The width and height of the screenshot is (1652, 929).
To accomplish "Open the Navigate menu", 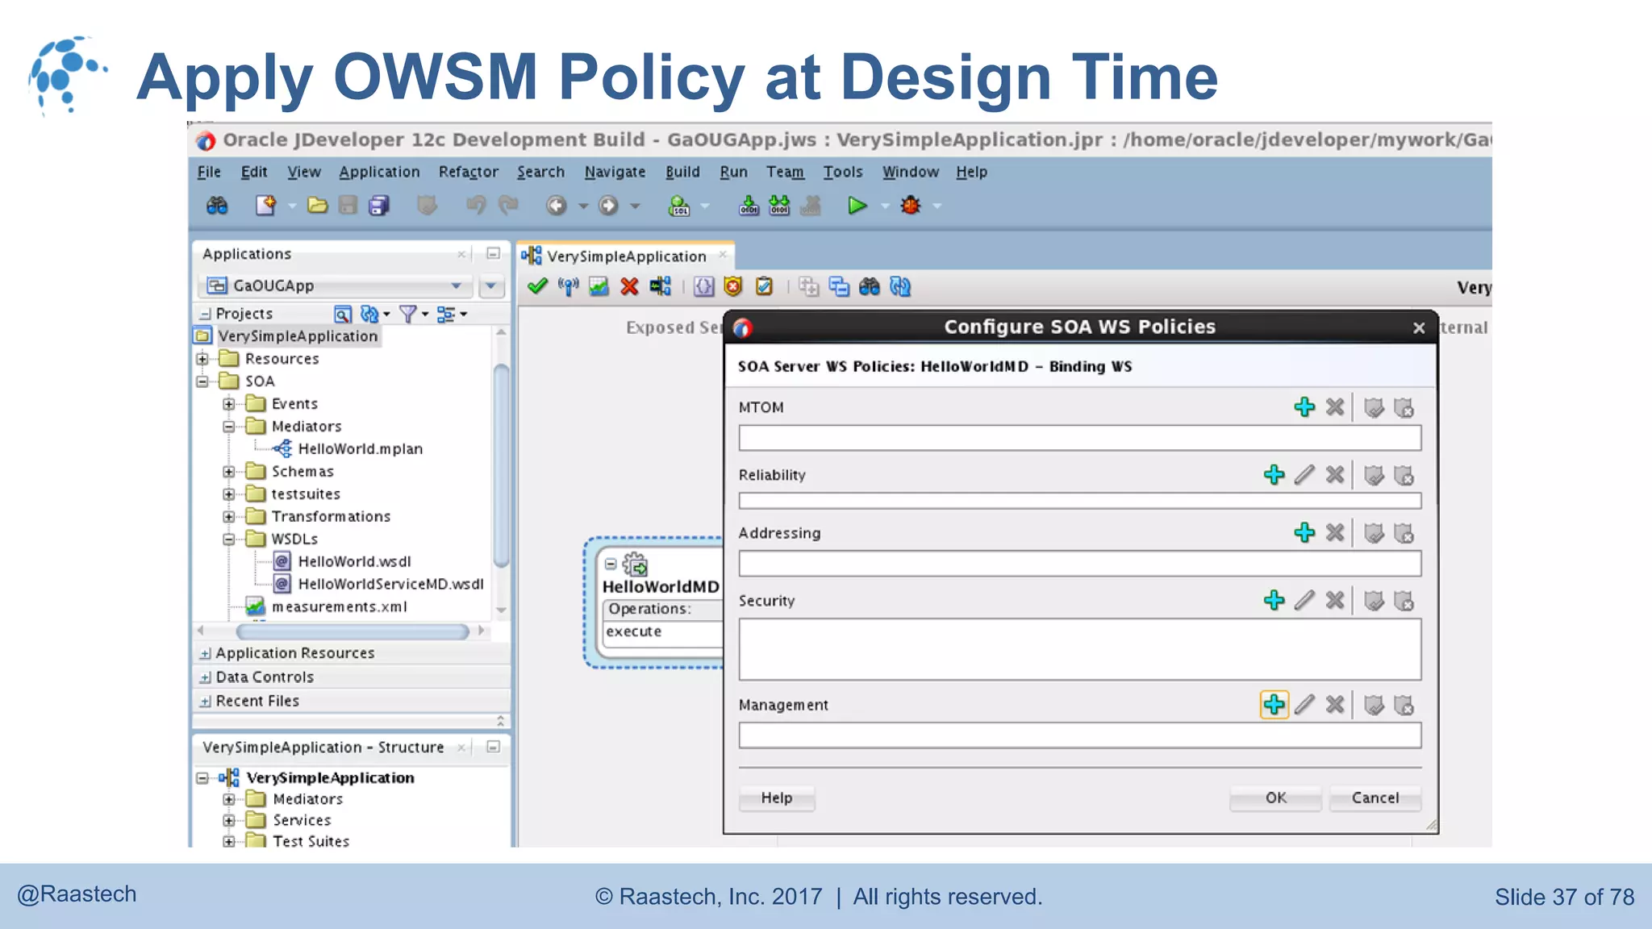I will (615, 172).
